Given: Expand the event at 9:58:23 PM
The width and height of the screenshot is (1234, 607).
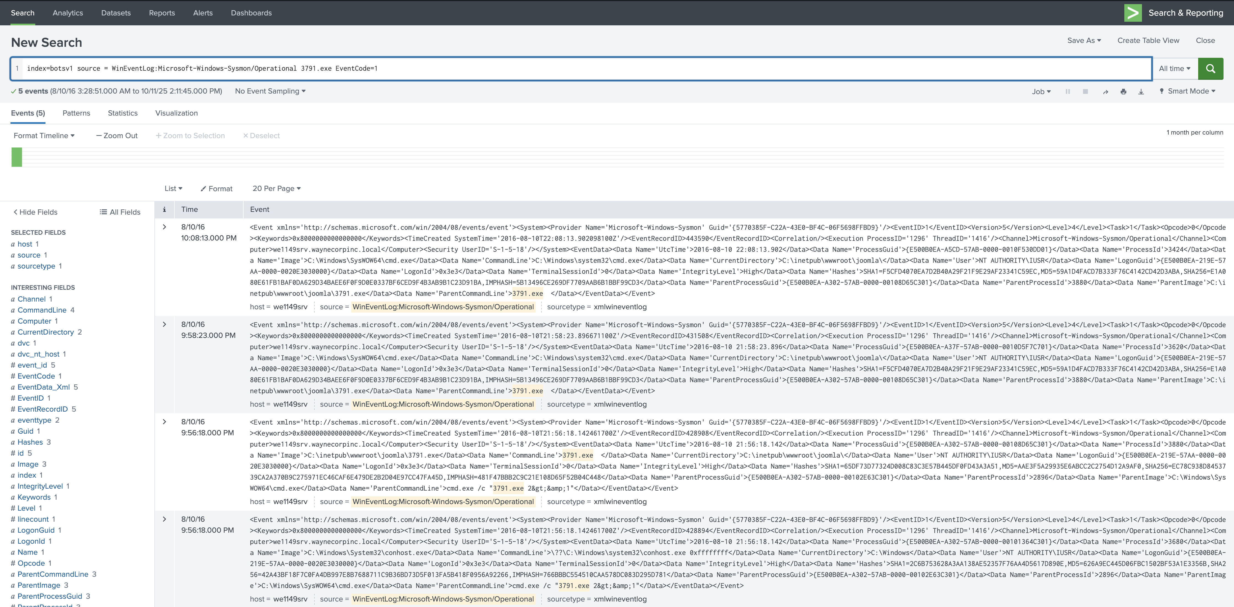Looking at the screenshot, I should click(164, 324).
